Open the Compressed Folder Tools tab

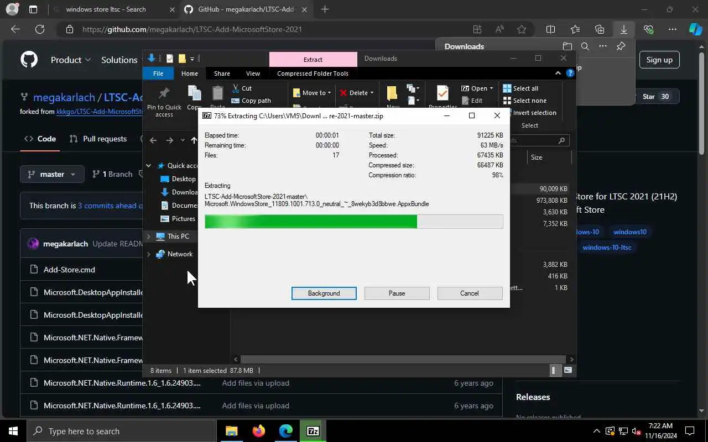pyautogui.click(x=313, y=73)
